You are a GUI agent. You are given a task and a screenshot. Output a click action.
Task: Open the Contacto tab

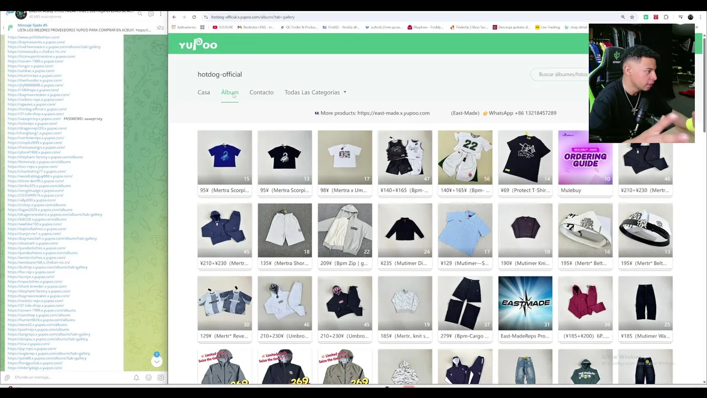point(261,92)
